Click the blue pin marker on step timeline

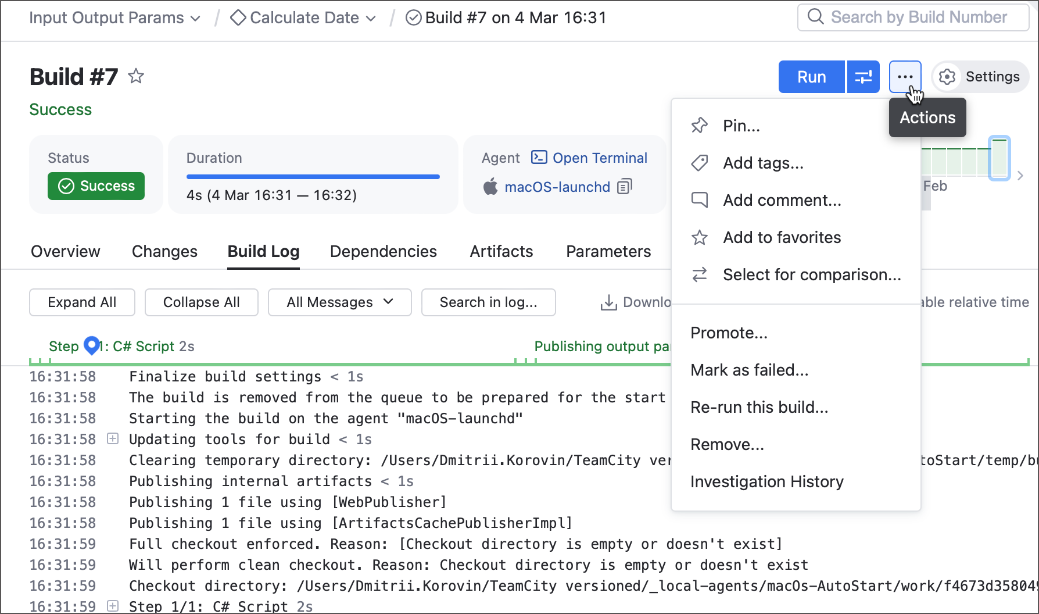[92, 345]
